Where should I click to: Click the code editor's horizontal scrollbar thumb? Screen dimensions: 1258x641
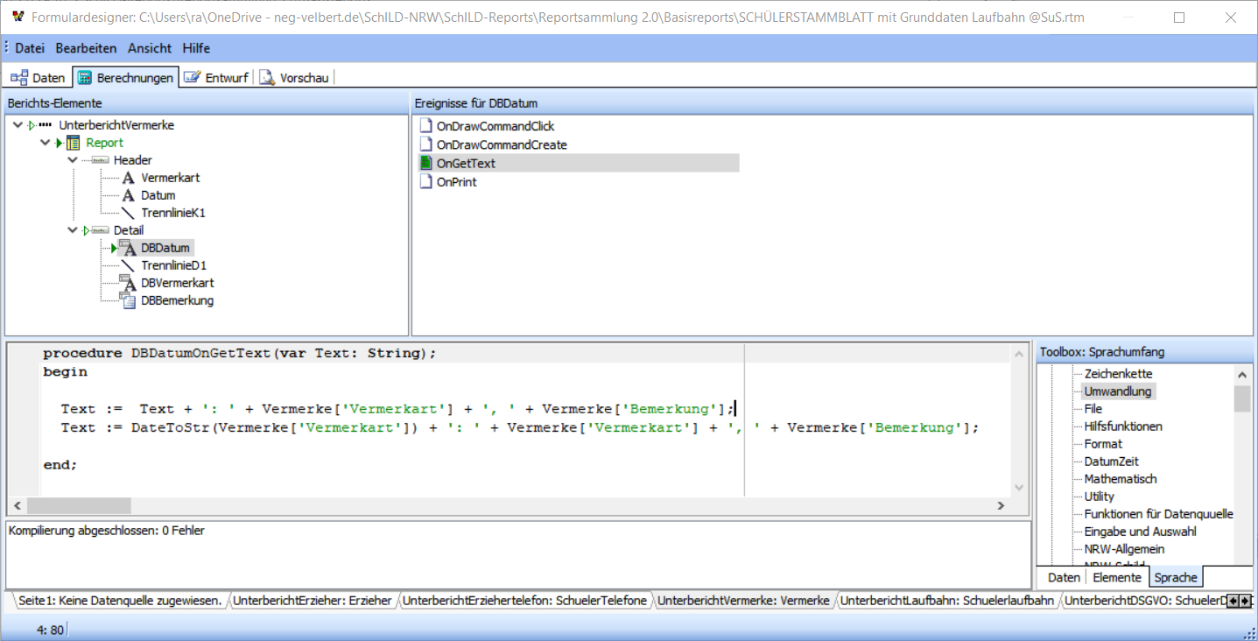coord(79,505)
